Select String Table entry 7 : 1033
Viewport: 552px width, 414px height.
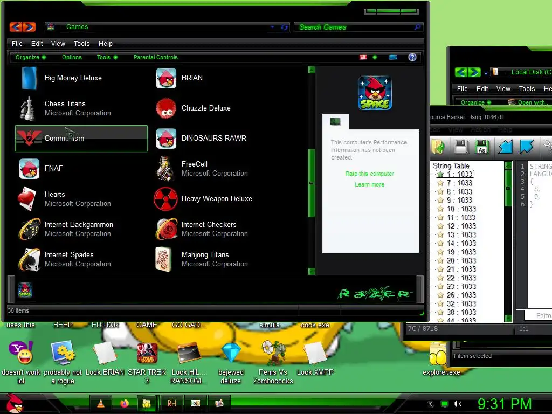tap(459, 183)
